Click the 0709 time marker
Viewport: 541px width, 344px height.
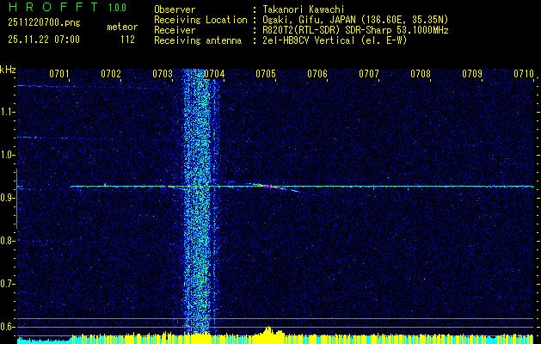pos(472,73)
